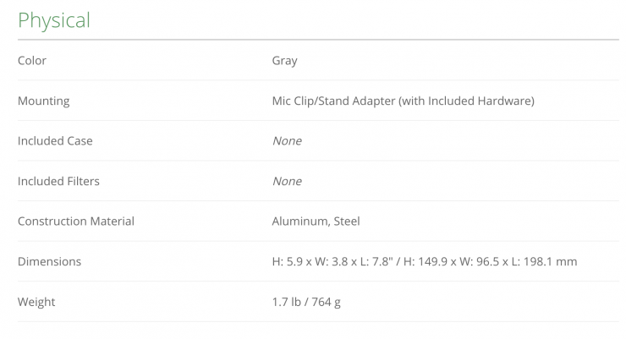Select the Included Filters label
The width and height of the screenshot is (626, 339).
pyautogui.click(x=58, y=181)
